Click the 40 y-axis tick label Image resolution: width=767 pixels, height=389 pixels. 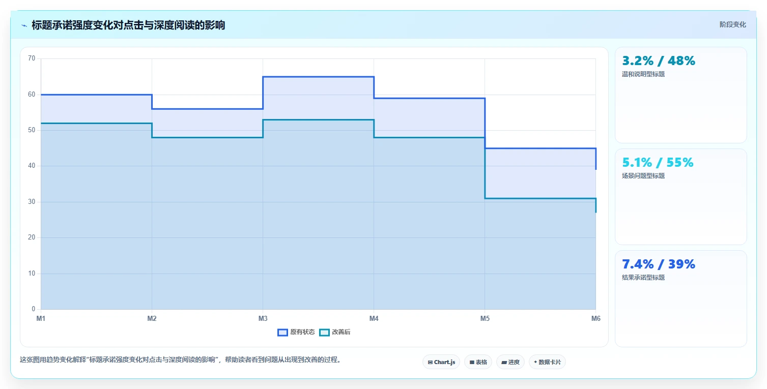pos(32,166)
